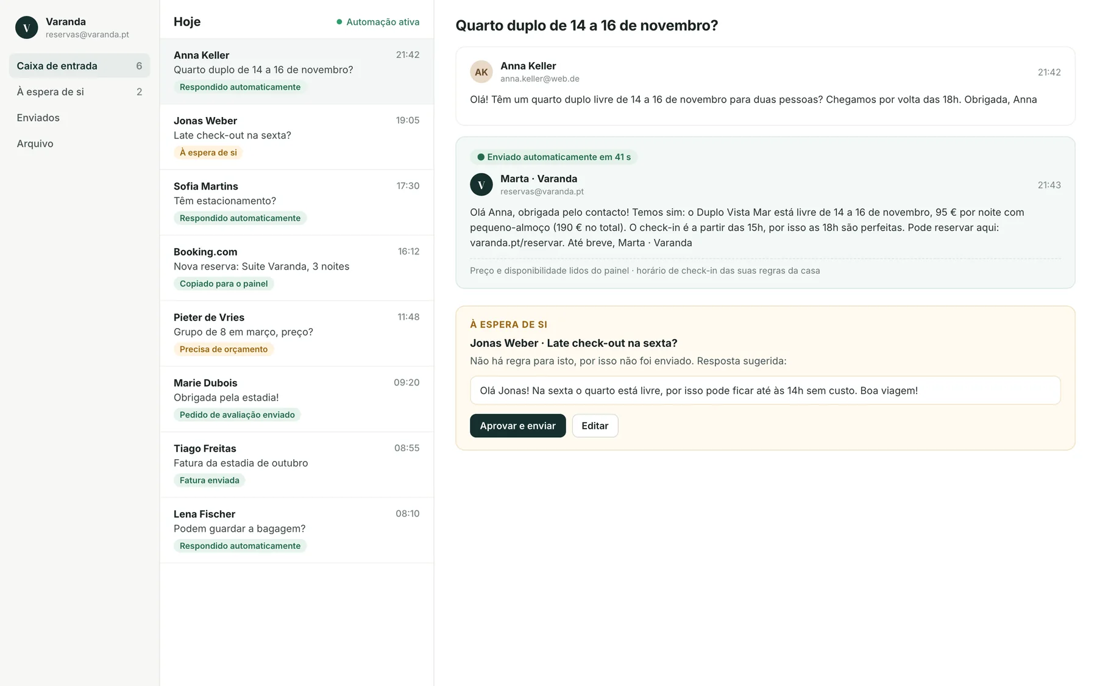Go to Enviados folder

coord(79,118)
